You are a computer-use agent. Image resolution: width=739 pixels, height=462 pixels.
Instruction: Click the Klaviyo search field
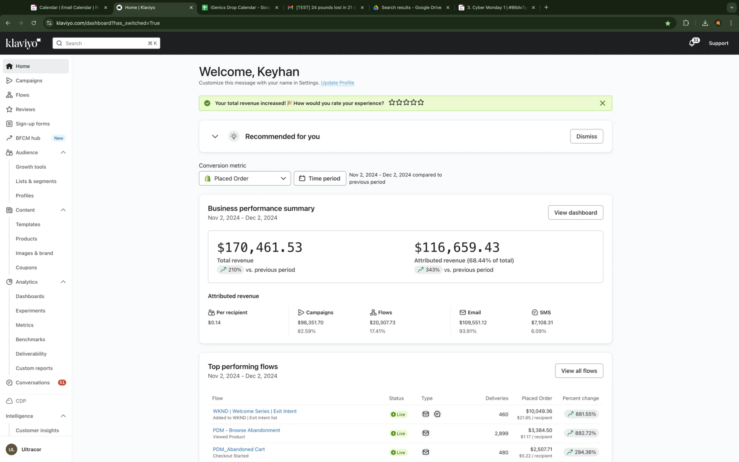[x=106, y=43]
